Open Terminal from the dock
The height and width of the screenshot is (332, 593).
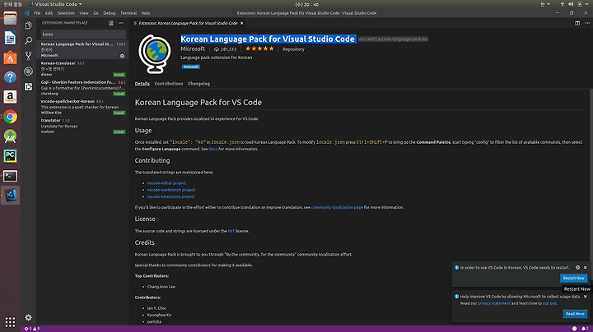[x=10, y=175]
